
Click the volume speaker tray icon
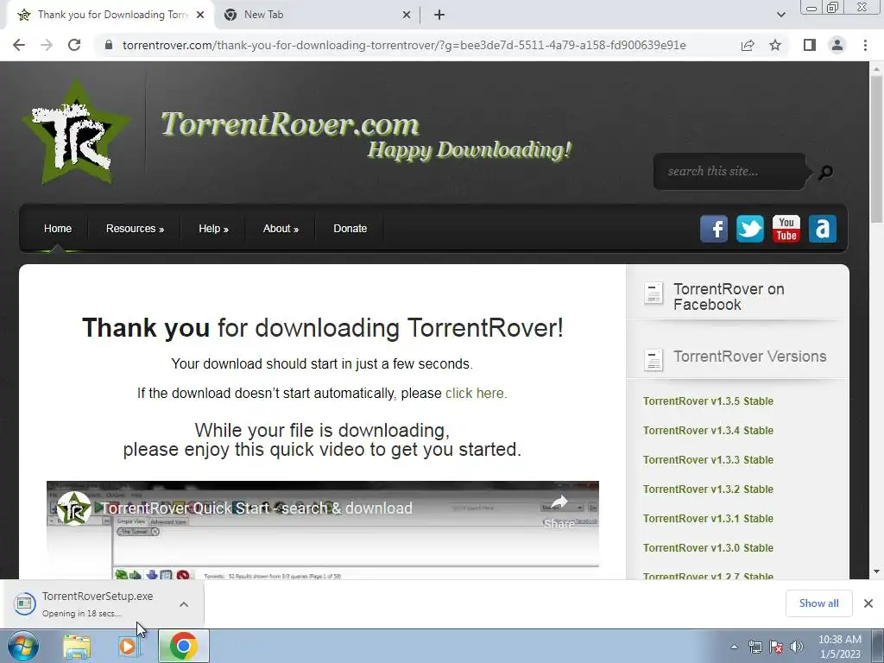(x=796, y=647)
